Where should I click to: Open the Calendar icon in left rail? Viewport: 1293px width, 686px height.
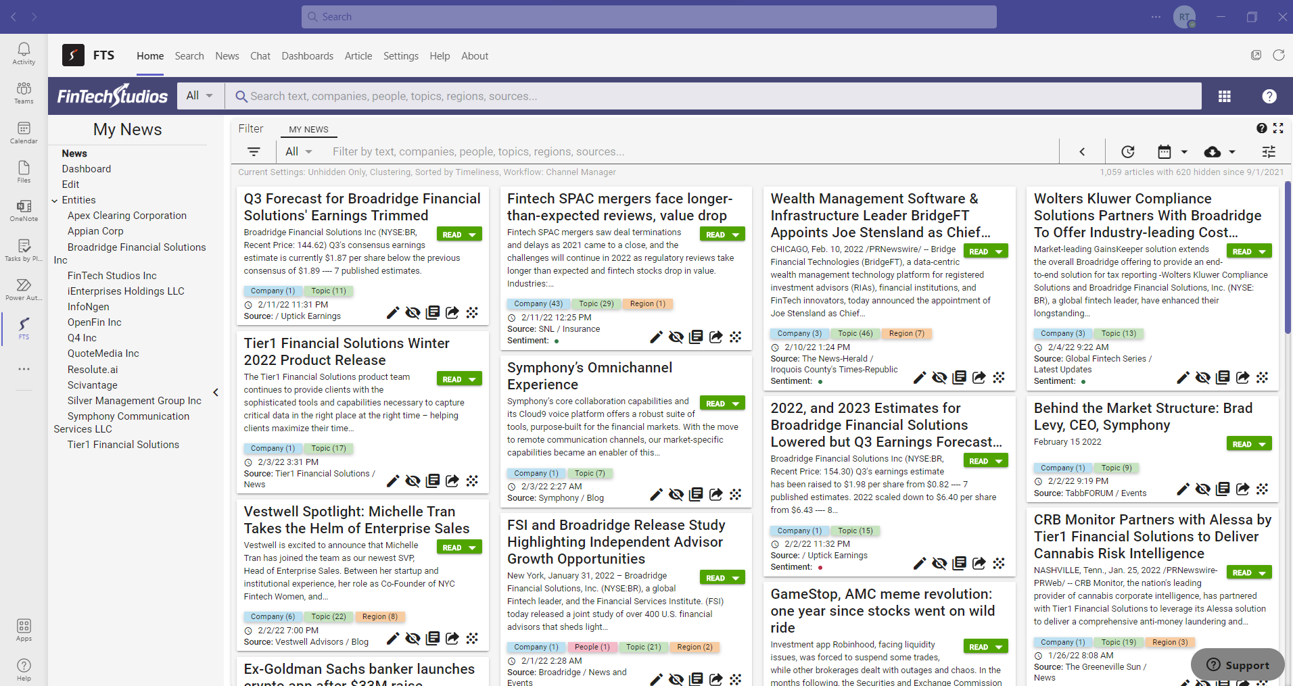(24, 132)
